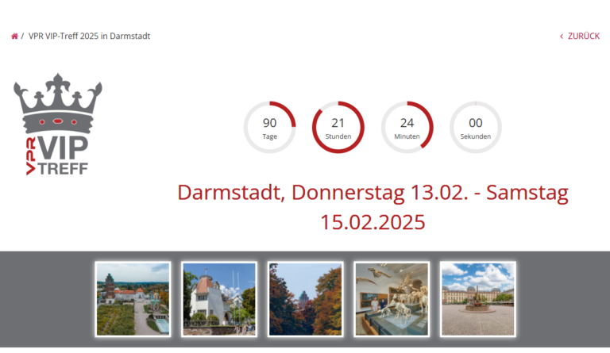Open palace square with fountain thumbnail
610x353 pixels.
pos(477,299)
